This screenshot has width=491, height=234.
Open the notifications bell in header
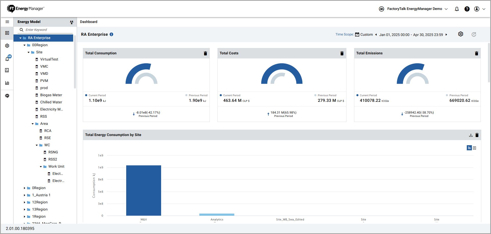point(457,9)
